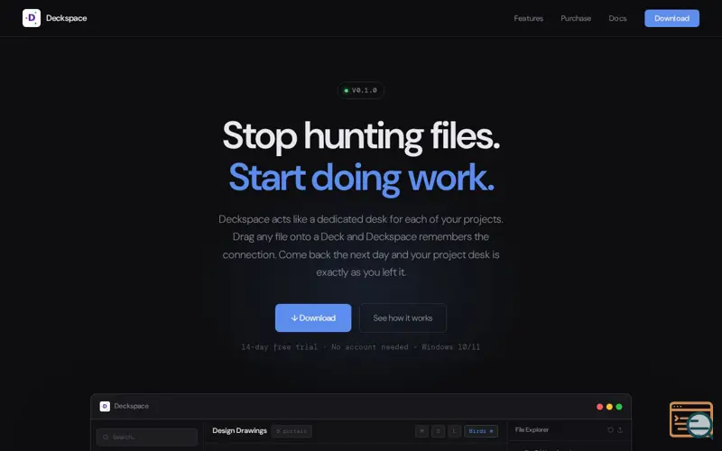Click the refresh icon in the File Explorer header
722x451 pixels.
click(610, 430)
